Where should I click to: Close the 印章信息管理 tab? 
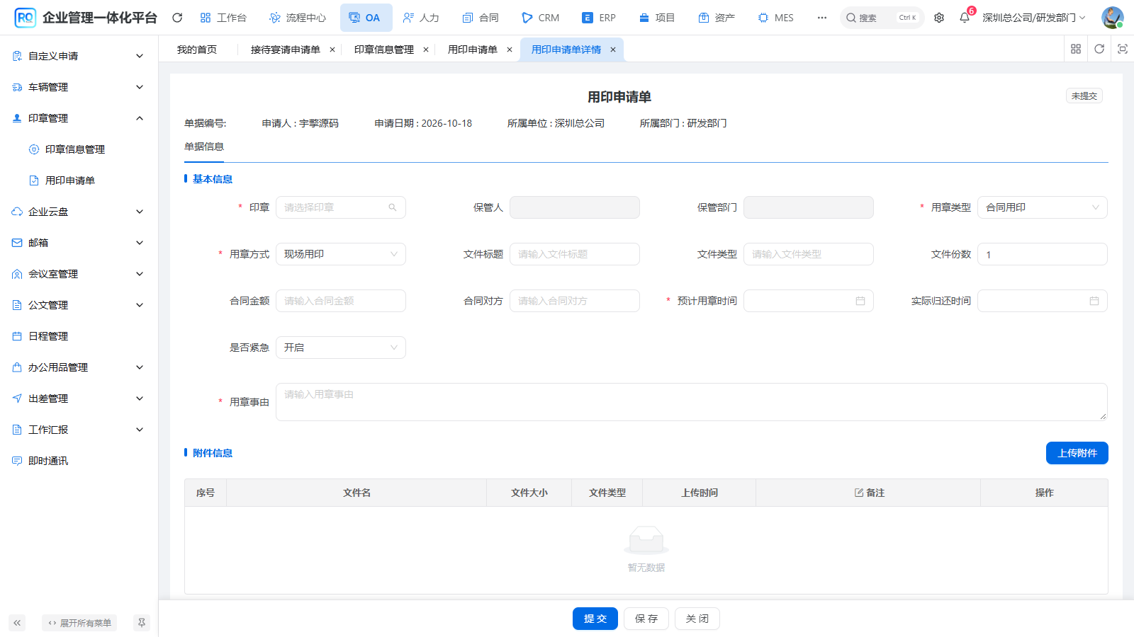[x=426, y=50]
